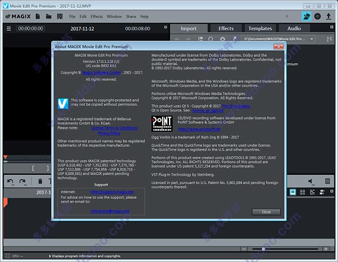Open the Share menu

pos(131,16)
